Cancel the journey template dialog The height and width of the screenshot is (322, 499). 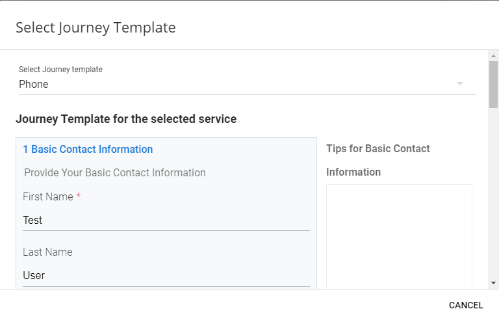(466, 305)
